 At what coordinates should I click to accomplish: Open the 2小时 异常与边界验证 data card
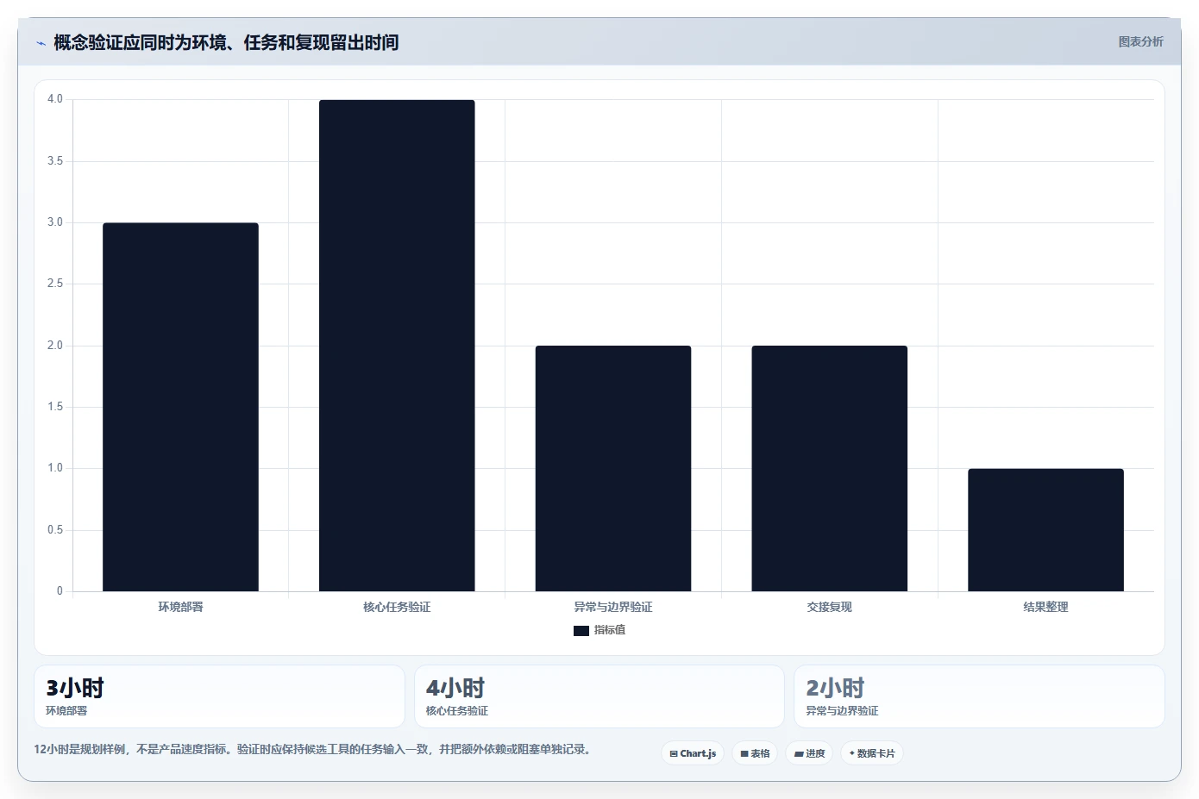(979, 696)
